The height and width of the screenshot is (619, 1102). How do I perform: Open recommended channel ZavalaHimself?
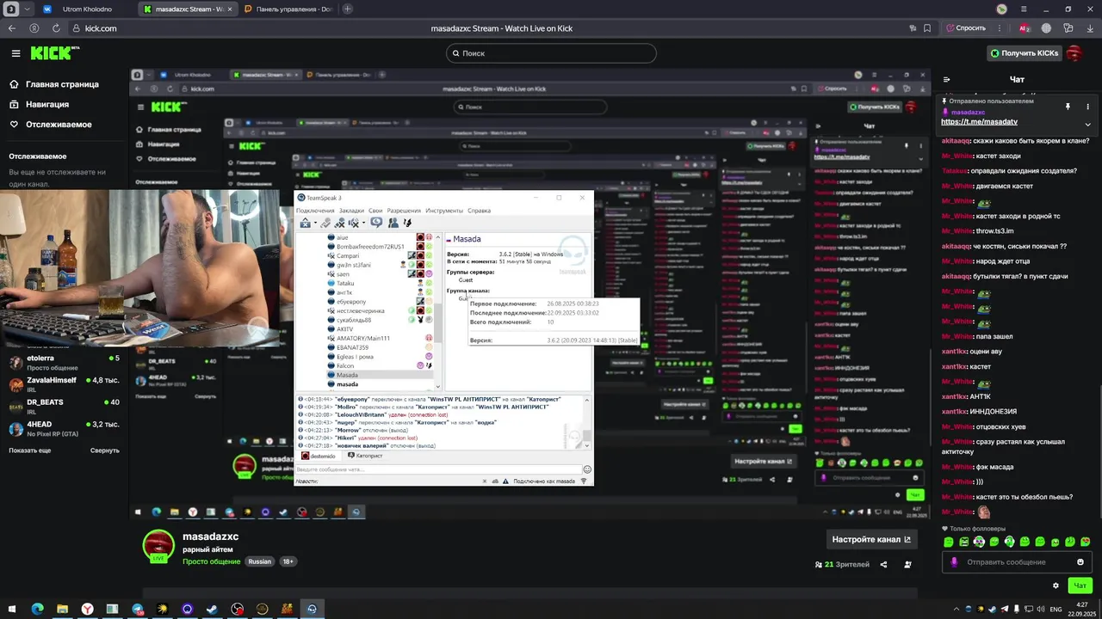coord(64,384)
